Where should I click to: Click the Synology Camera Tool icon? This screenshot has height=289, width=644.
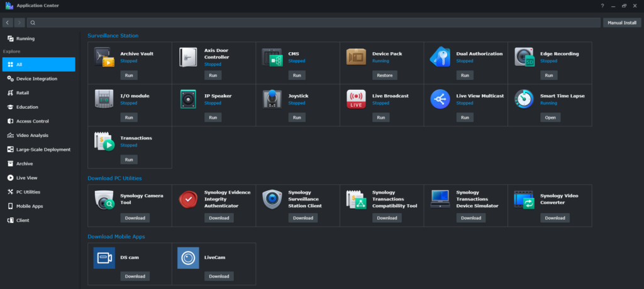tap(104, 200)
